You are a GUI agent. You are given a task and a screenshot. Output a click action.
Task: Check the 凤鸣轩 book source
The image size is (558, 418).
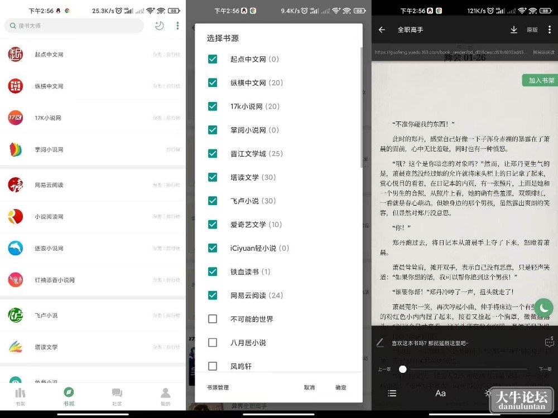[x=213, y=366]
